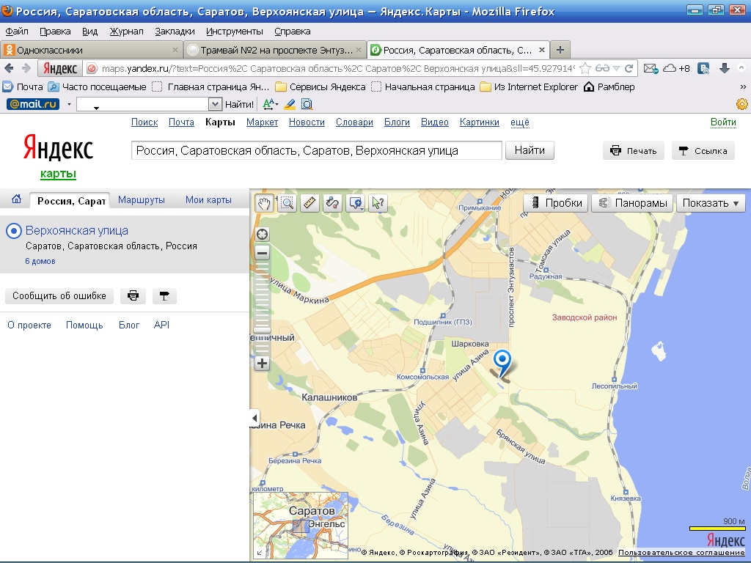
Task: Expand the Показать dropdown
Action: tap(710, 203)
